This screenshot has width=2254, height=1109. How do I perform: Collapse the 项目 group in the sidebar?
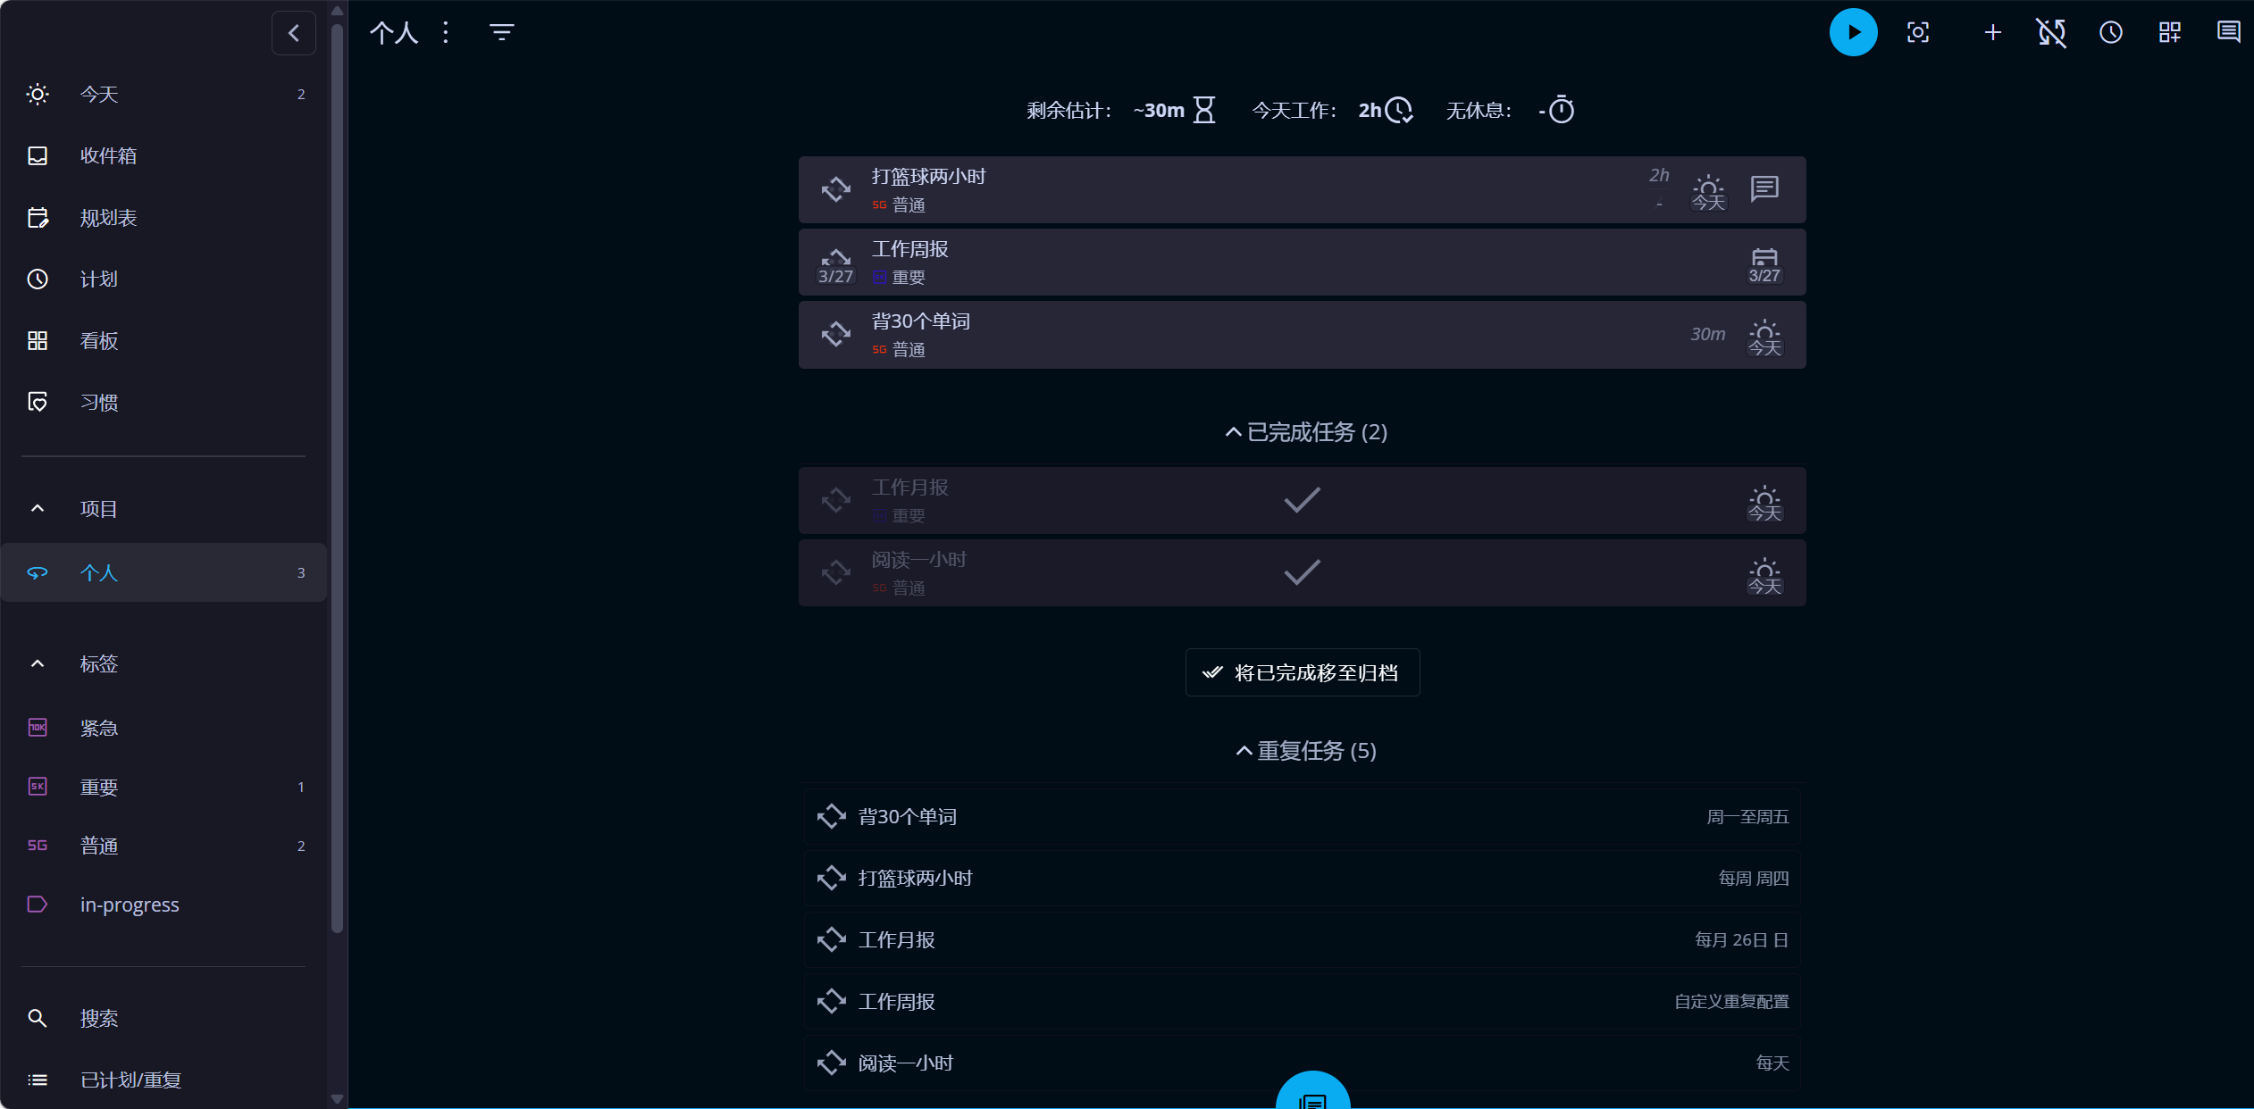[38, 509]
